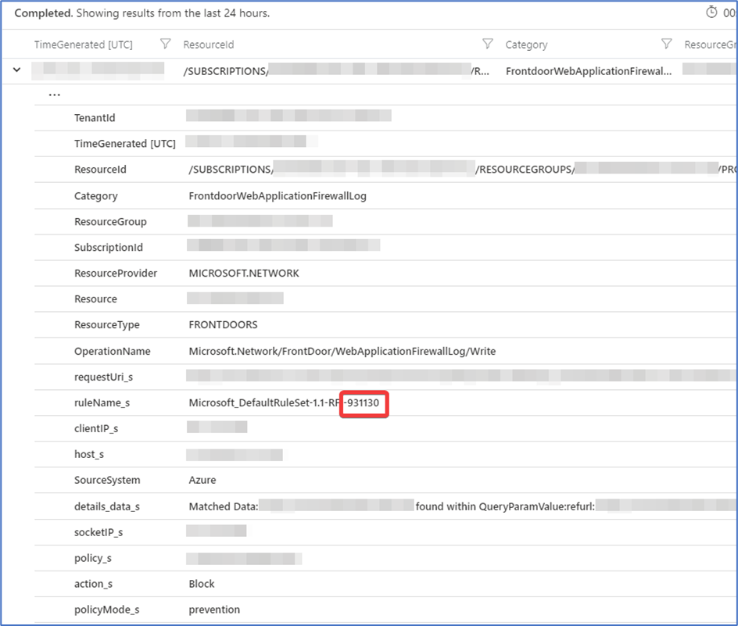Select the details_data_s field label
The height and width of the screenshot is (626, 738).
click(107, 506)
